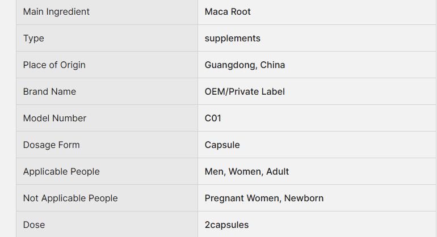
Task: Click the Type label cell
Action: pos(33,39)
